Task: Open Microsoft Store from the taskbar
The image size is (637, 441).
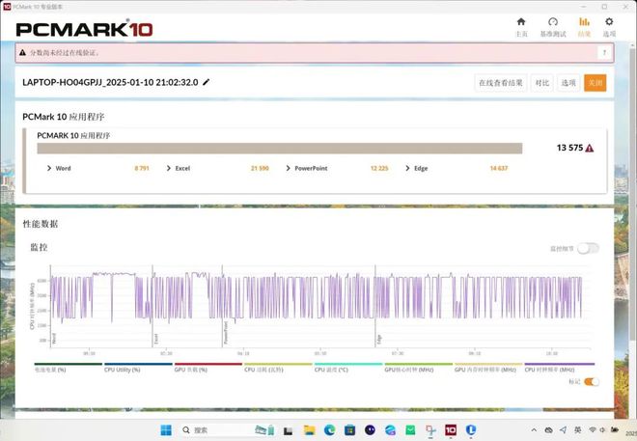Action: pyautogui.click(x=349, y=430)
